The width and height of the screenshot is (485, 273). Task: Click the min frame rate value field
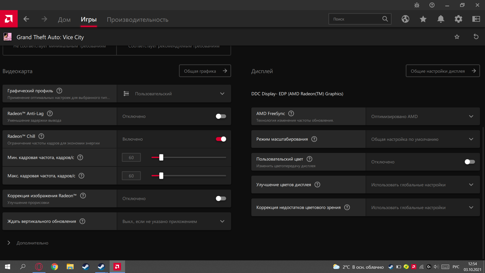[131, 157]
